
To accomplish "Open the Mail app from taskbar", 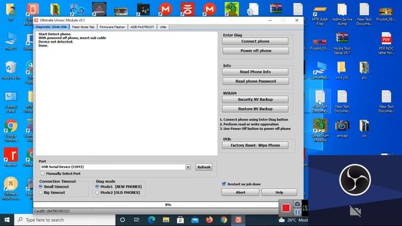I will [x=195, y=220].
